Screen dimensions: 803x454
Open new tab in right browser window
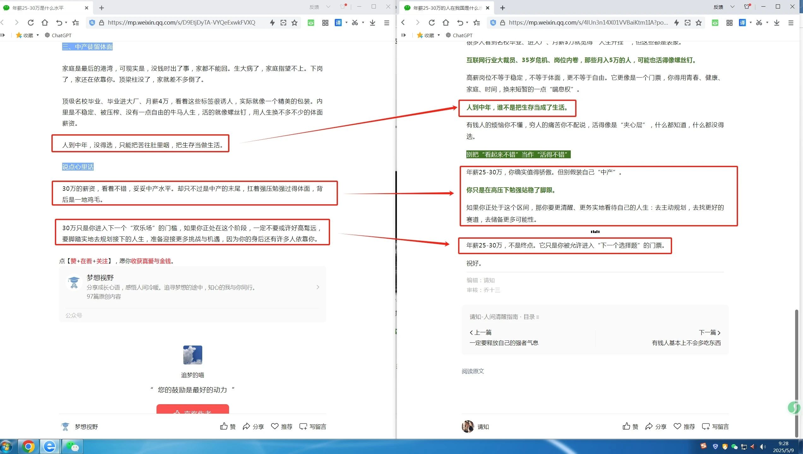pos(503,8)
